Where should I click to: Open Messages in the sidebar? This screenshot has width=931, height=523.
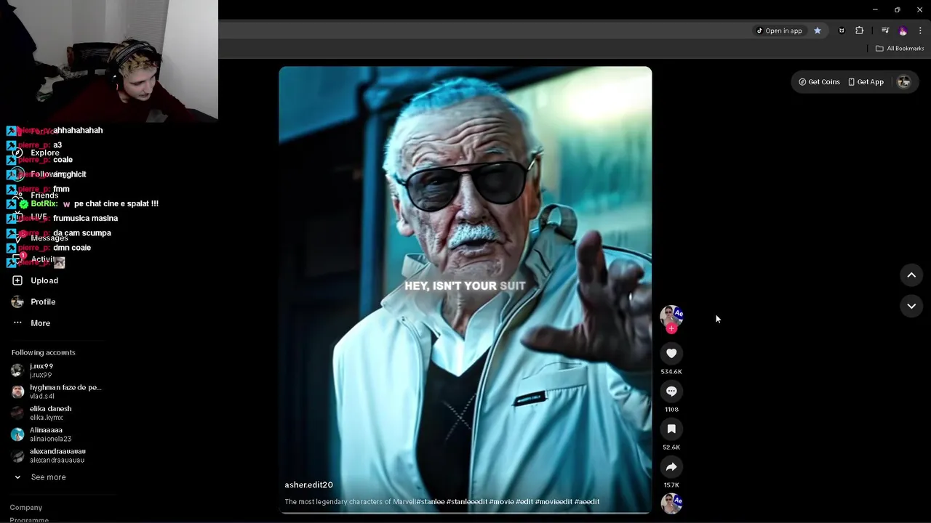[49, 238]
